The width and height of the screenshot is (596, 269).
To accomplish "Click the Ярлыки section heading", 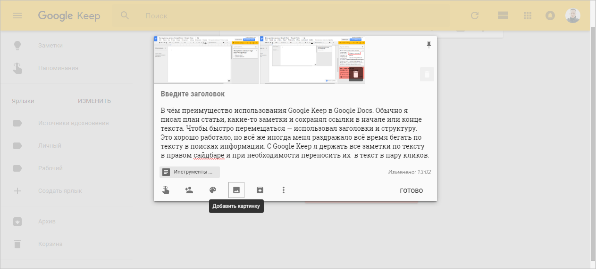I will (x=23, y=101).
